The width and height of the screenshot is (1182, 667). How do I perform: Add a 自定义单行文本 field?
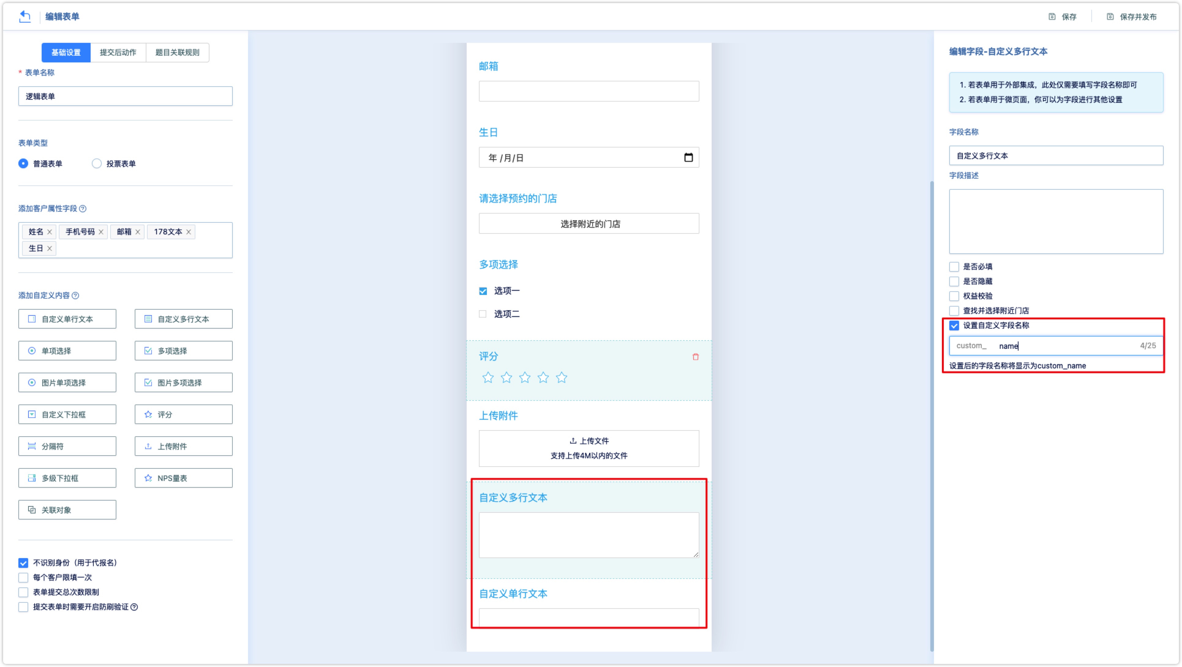[67, 319]
